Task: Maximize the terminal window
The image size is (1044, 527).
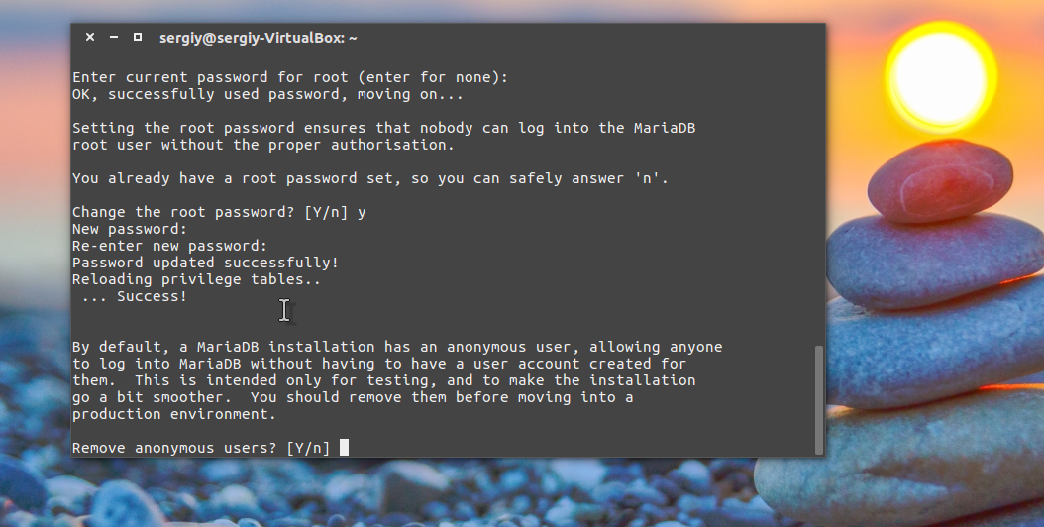Action: (x=138, y=37)
